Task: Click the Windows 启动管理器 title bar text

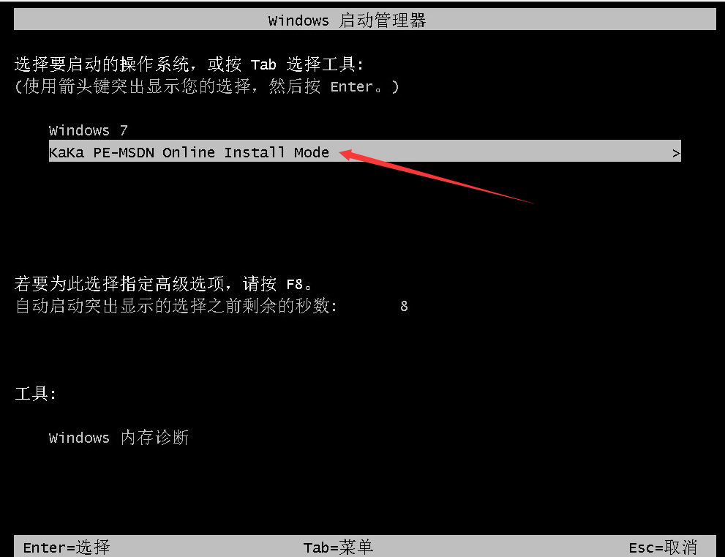Action: click(347, 20)
